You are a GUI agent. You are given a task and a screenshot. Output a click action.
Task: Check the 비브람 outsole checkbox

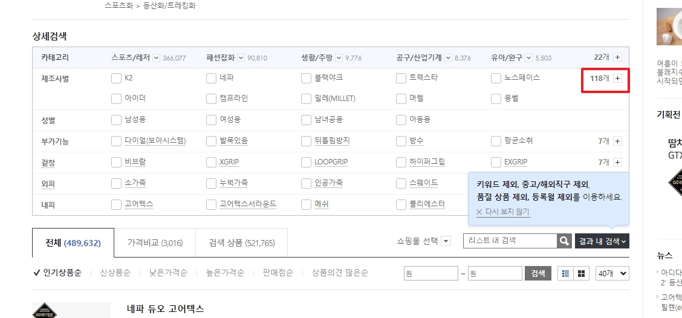(116, 162)
